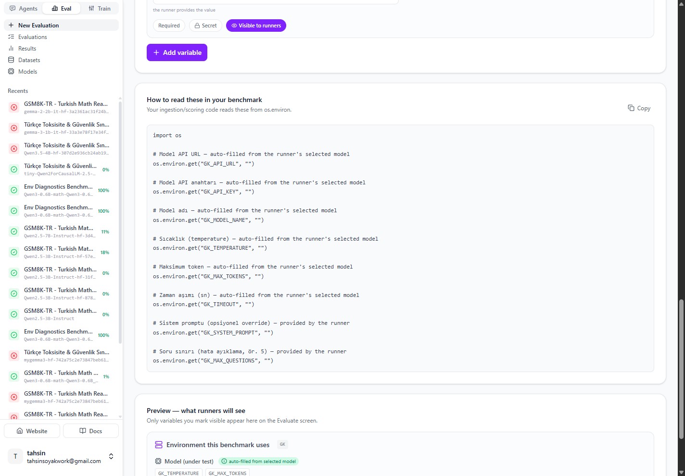Click red failed icon of gemma-2-2b-it run
This screenshot has width=685, height=476.
[x=14, y=107]
